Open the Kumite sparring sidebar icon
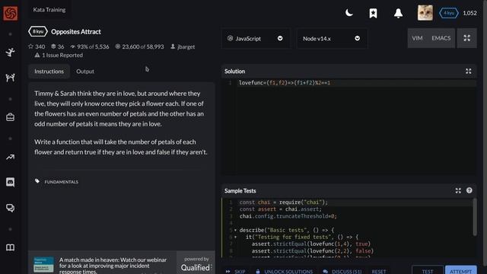Screen dimensions: 487x274 tap(10, 78)
